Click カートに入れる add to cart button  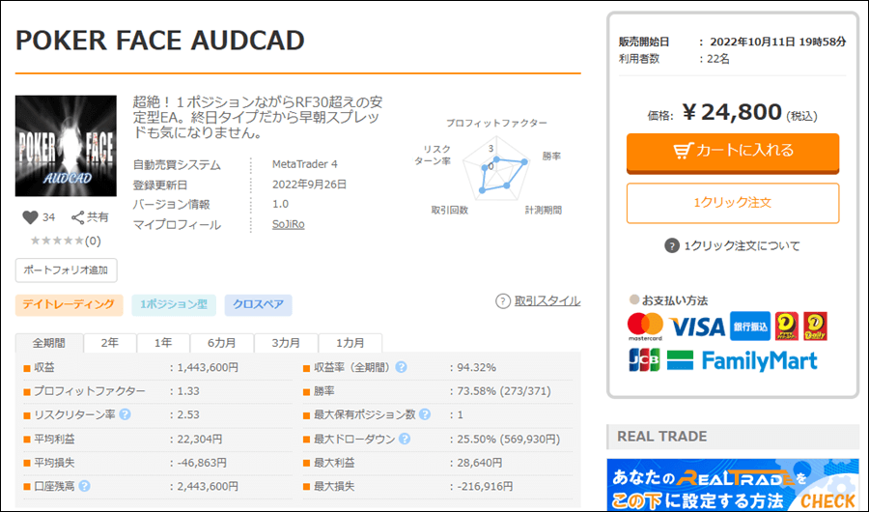(733, 153)
